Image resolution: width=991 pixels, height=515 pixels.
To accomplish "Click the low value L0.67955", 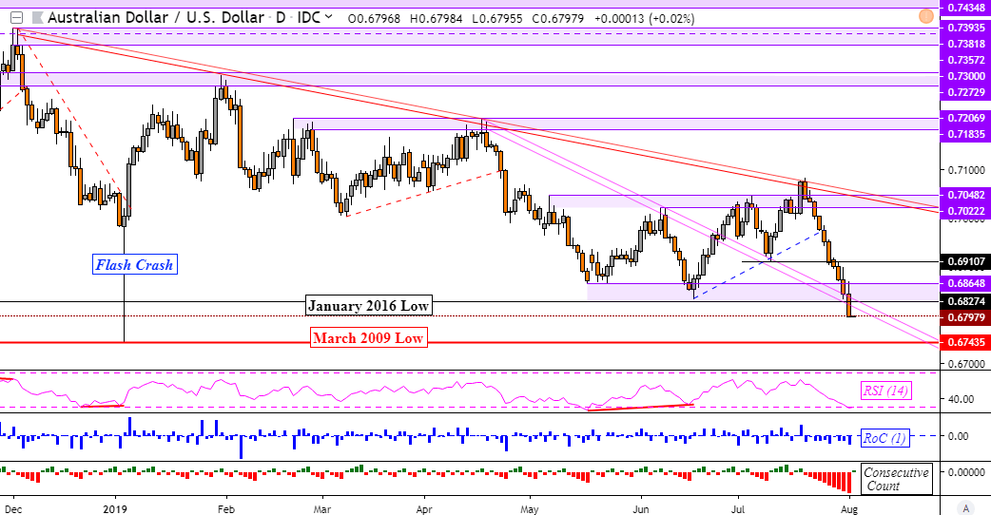I will coord(497,18).
